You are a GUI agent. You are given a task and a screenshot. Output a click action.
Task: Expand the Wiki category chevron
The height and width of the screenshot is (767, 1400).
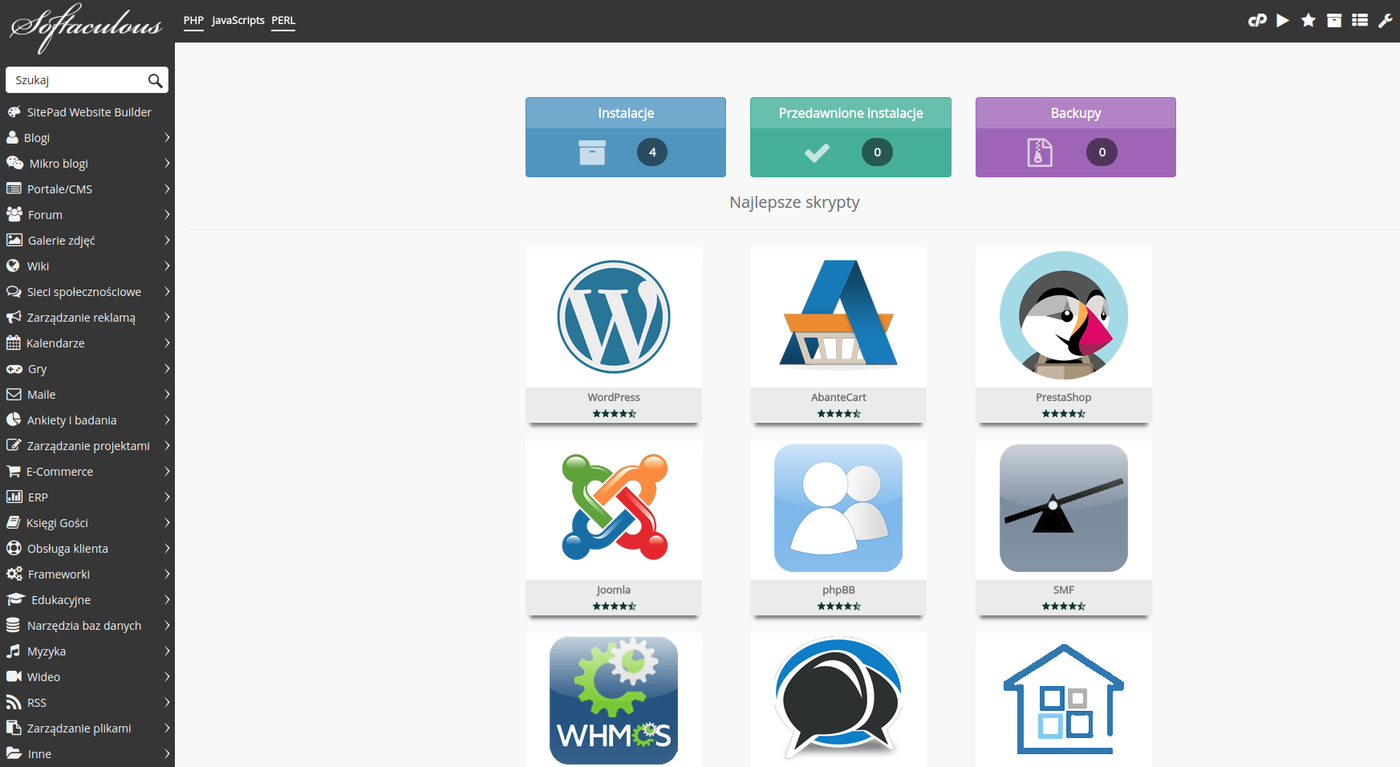[167, 266]
